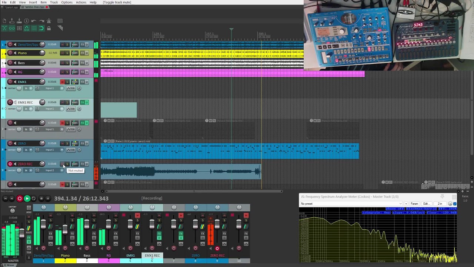Disarm record on ZERO REC track
Image resolution: width=474 pixels, height=267 pixels.
tap(10, 164)
